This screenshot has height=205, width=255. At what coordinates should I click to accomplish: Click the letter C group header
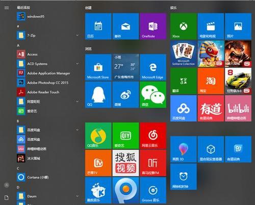click(18, 168)
